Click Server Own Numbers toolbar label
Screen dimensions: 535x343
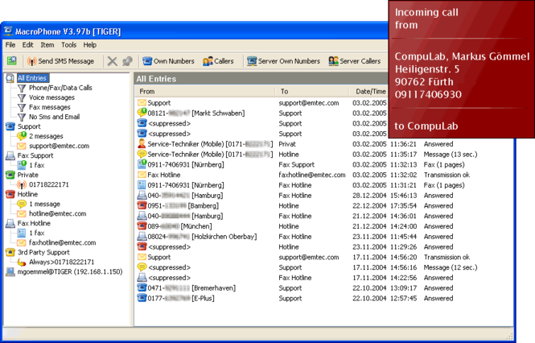click(289, 61)
